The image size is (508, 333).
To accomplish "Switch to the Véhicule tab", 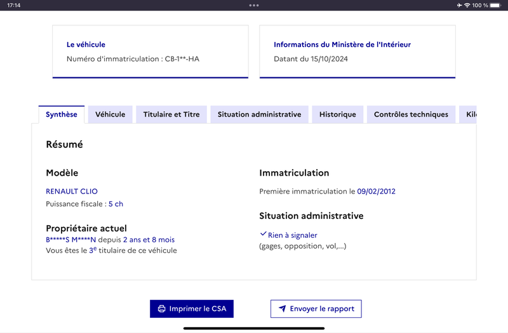I will click(x=110, y=115).
